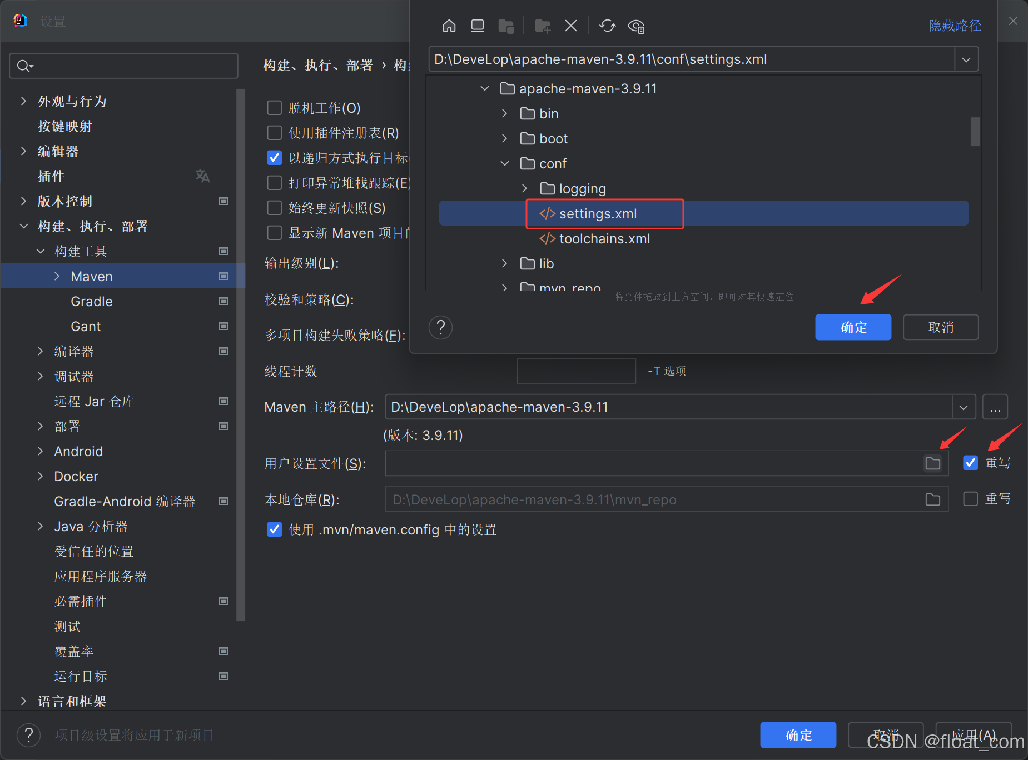Open help in settings window bottom
Screen dimensions: 1028x760
[x=29, y=735]
